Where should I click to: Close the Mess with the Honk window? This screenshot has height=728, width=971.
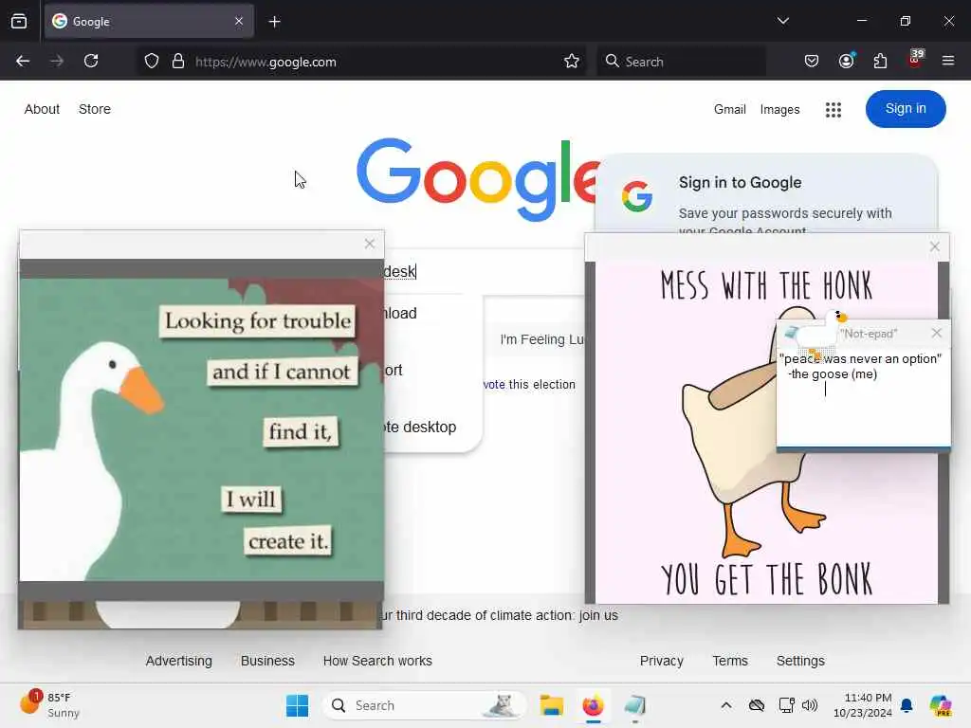(x=934, y=246)
